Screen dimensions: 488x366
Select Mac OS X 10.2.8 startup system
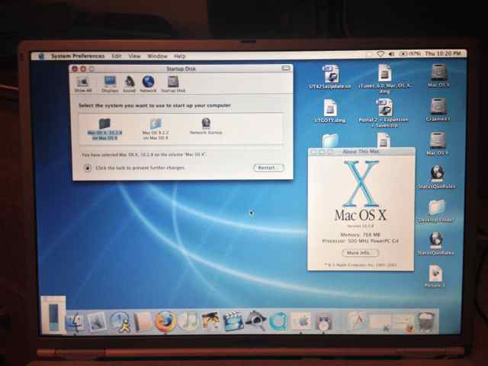[x=104, y=129]
